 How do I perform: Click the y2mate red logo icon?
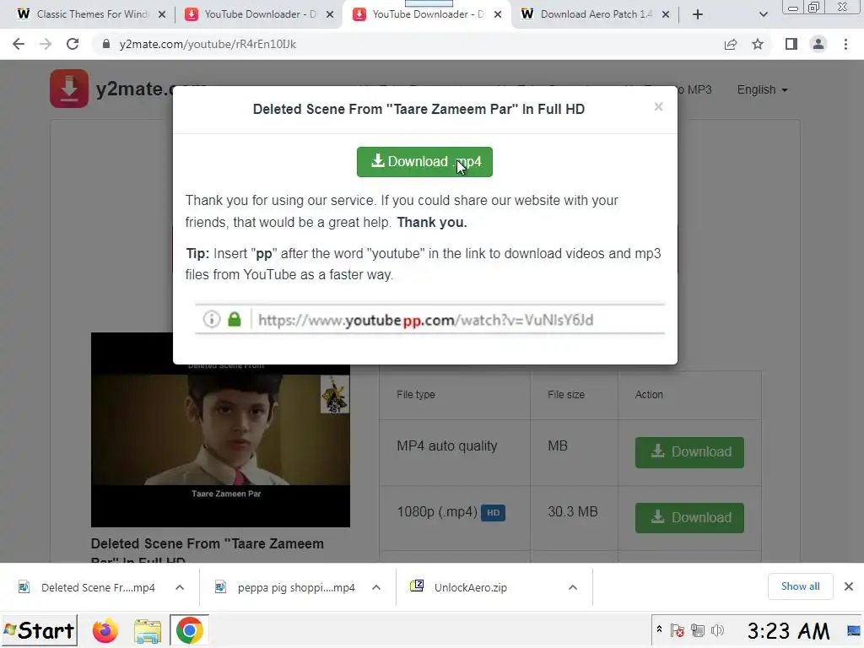pyautogui.click(x=69, y=88)
